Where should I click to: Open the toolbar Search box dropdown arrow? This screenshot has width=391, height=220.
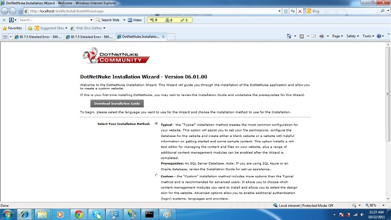(91, 20)
